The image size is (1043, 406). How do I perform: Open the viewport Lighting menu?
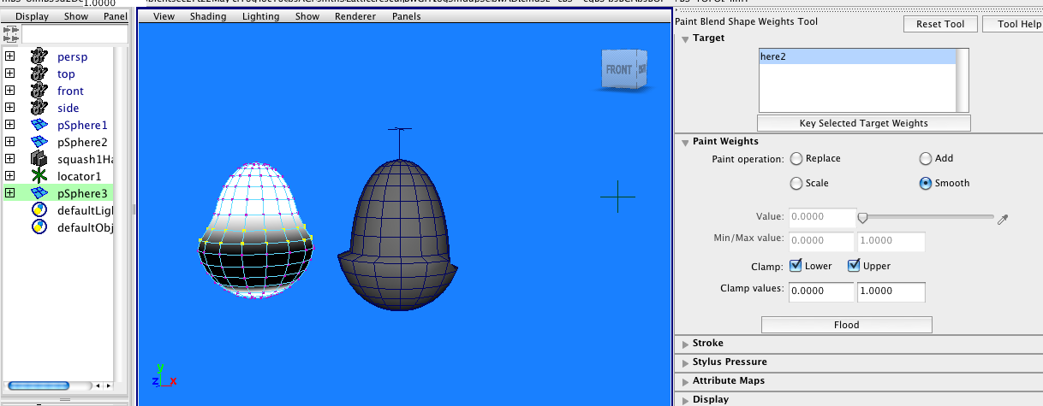pyautogui.click(x=261, y=16)
